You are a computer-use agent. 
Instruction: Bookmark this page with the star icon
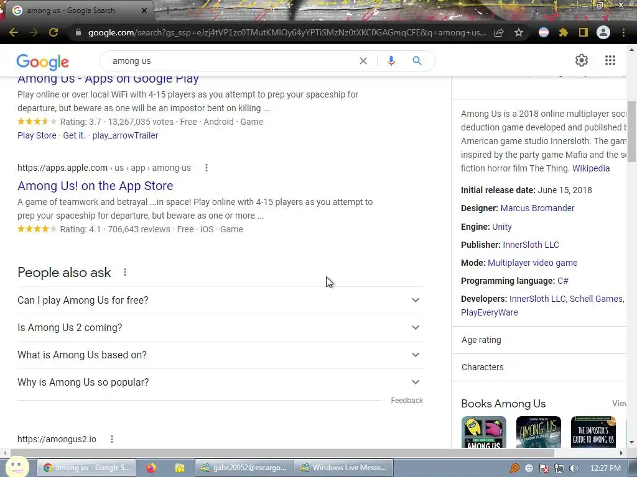519,32
